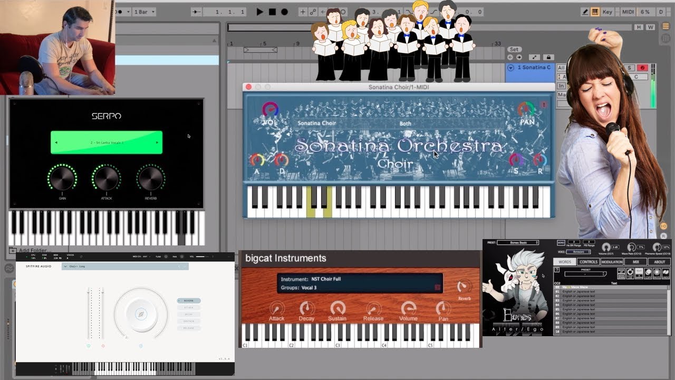Open the Sonatina Choir instrument selector
Image resolution: width=675 pixels, height=380 pixels.
316,123
